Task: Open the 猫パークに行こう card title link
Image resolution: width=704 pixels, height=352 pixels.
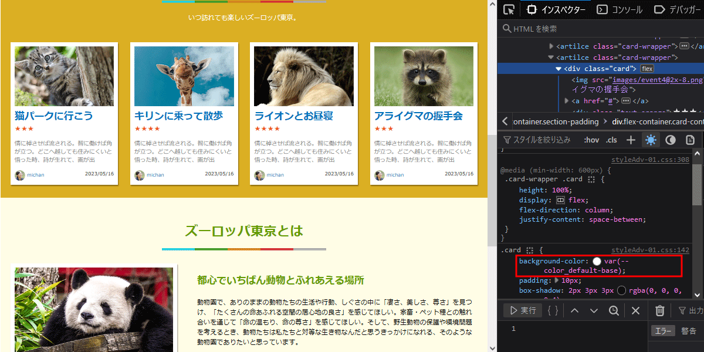Action: [53, 116]
